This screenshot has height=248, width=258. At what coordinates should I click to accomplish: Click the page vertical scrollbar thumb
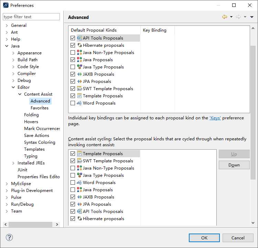(253, 113)
